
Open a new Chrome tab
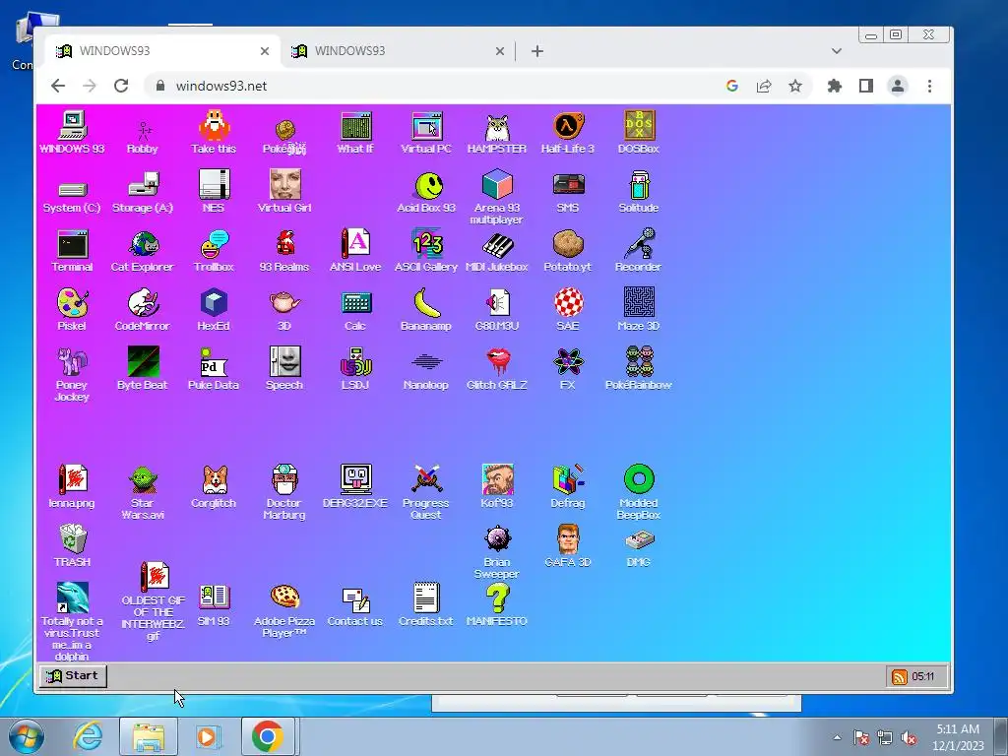(537, 51)
